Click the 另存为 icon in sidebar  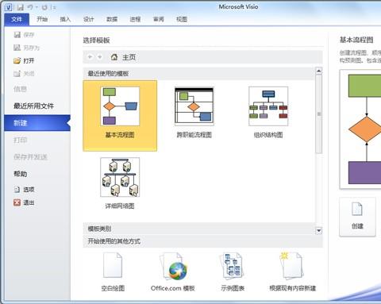coord(17,48)
